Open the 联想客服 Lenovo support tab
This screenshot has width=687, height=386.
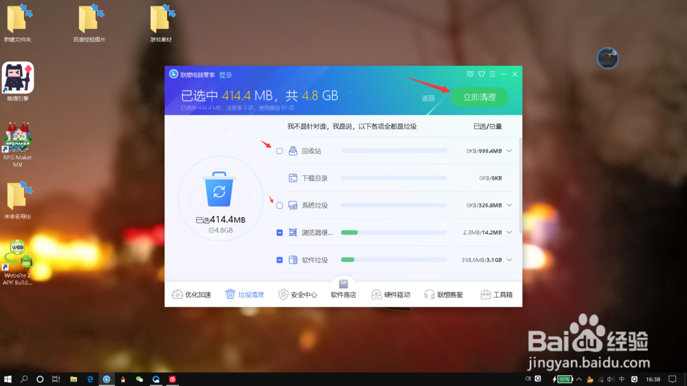tap(443, 295)
